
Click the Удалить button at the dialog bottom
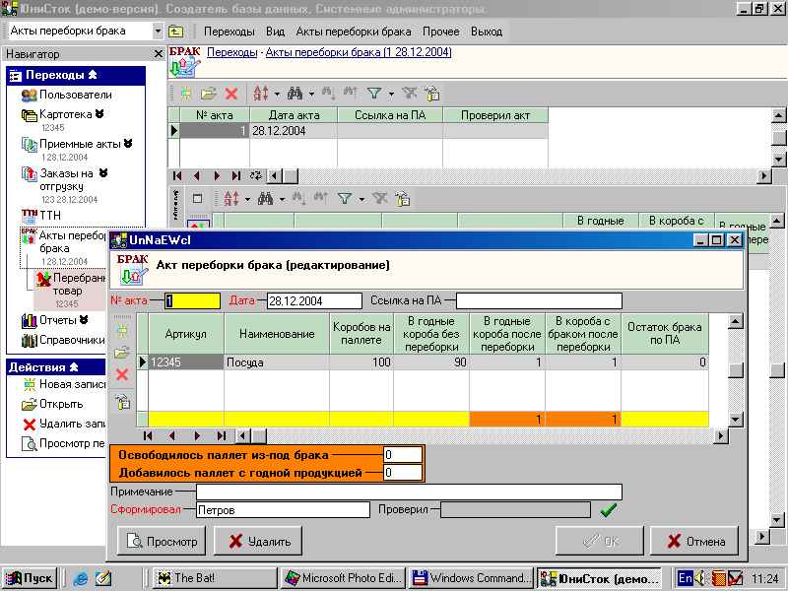tap(258, 541)
